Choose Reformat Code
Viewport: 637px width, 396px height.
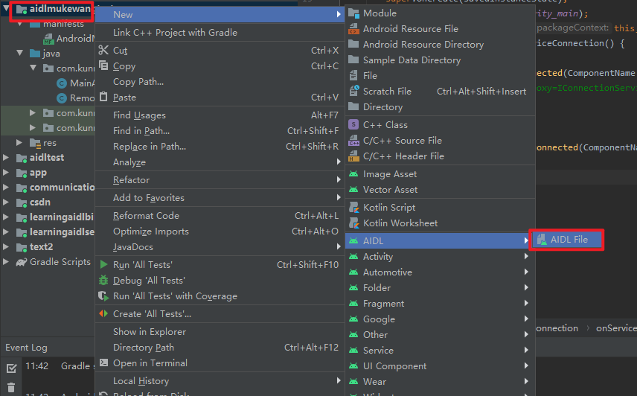coord(220,216)
